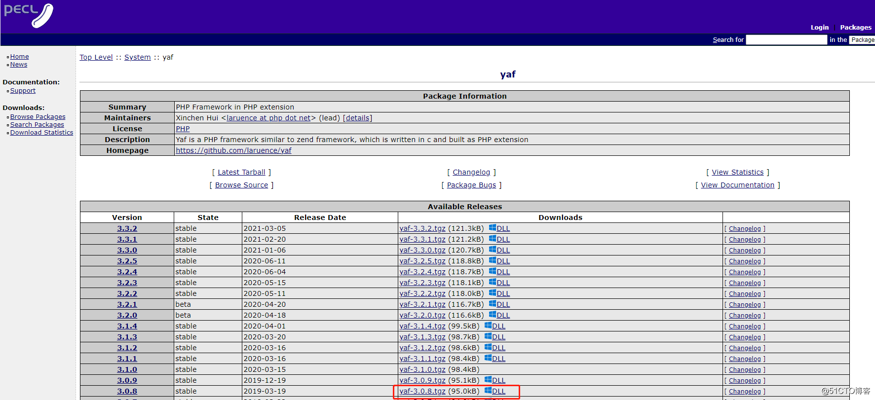Open Changelog for version 3.0.9

(x=745, y=381)
